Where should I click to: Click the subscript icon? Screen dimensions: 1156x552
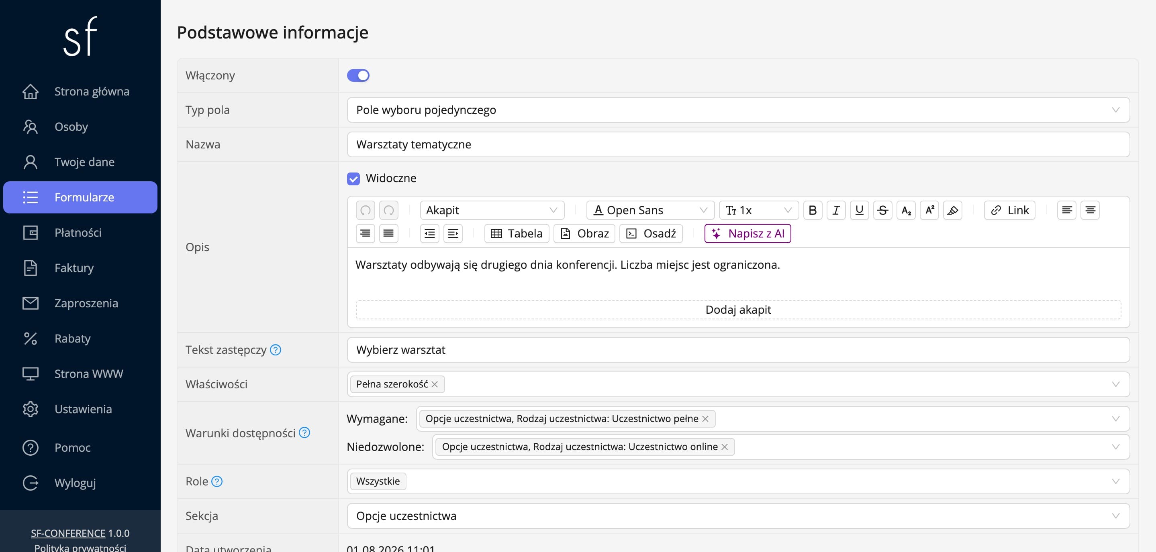(906, 210)
